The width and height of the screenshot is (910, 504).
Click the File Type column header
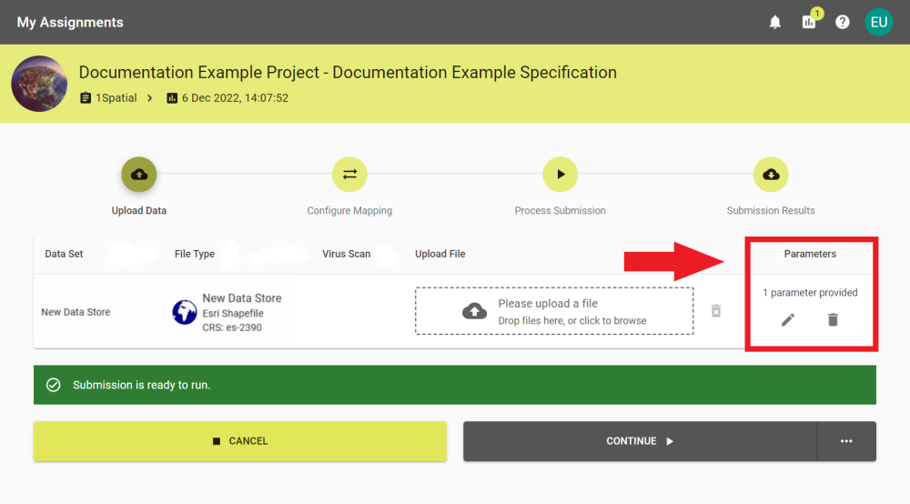195,254
